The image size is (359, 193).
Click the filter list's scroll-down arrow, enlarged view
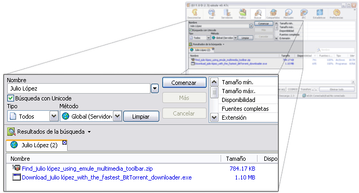pos(214,118)
